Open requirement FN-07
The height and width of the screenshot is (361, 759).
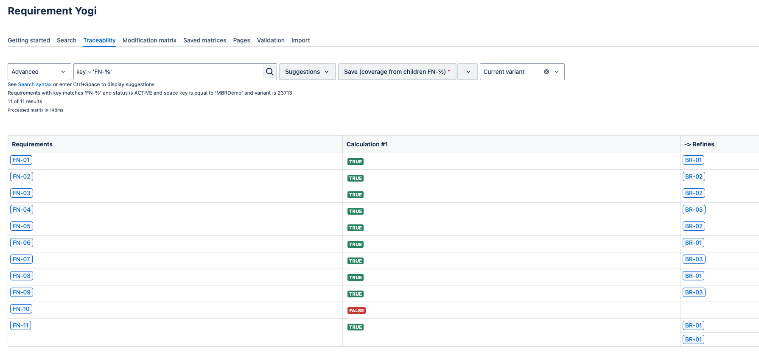pyautogui.click(x=21, y=259)
